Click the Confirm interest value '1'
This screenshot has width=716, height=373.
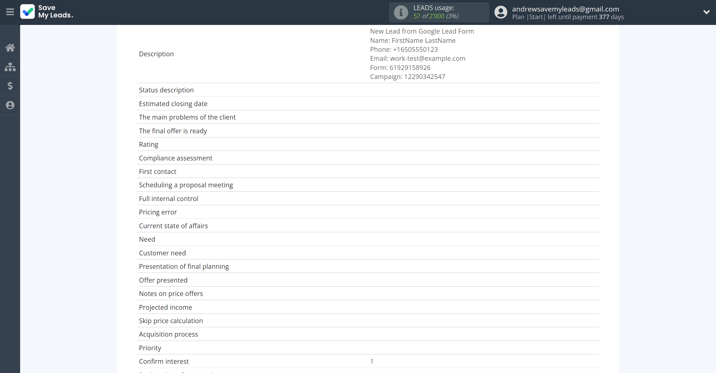coord(372,361)
